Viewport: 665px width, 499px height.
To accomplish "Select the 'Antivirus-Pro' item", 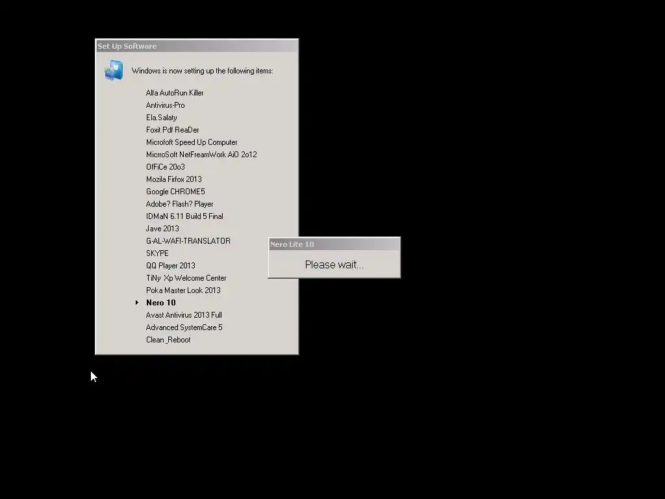I will coord(166,105).
